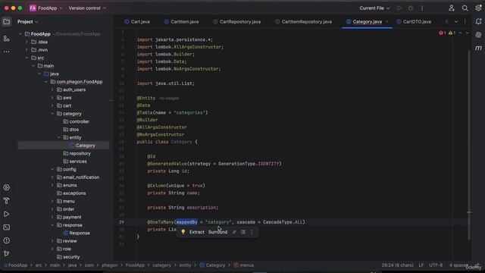The height and width of the screenshot is (273, 485).
Task: Click the Category breadcrumb item
Action: [212, 265]
